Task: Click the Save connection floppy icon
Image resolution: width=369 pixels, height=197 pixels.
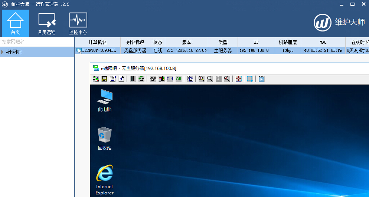Action: [x=104, y=79]
